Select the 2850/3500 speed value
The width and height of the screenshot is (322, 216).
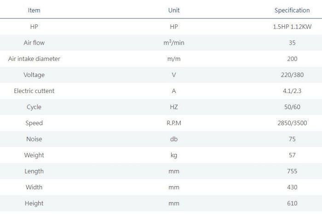(292, 123)
